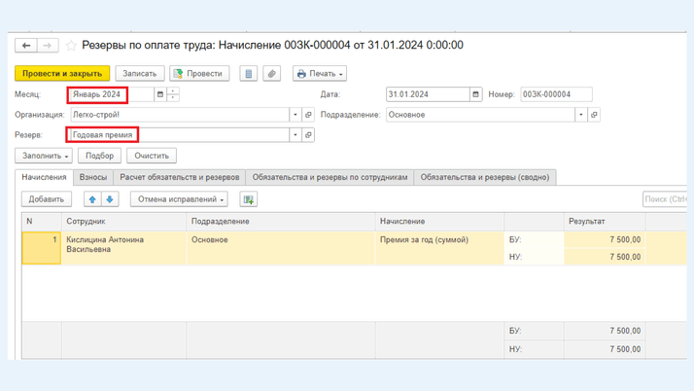This screenshot has height=391, width=694.
Task: Click the green table settings icon
Action: pos(249,199)
